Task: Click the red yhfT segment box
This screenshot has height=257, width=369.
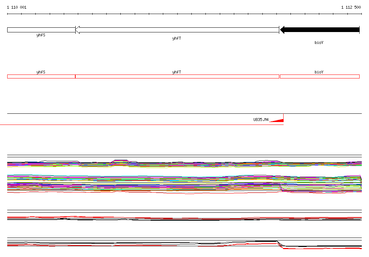Action: coord(177,76)
